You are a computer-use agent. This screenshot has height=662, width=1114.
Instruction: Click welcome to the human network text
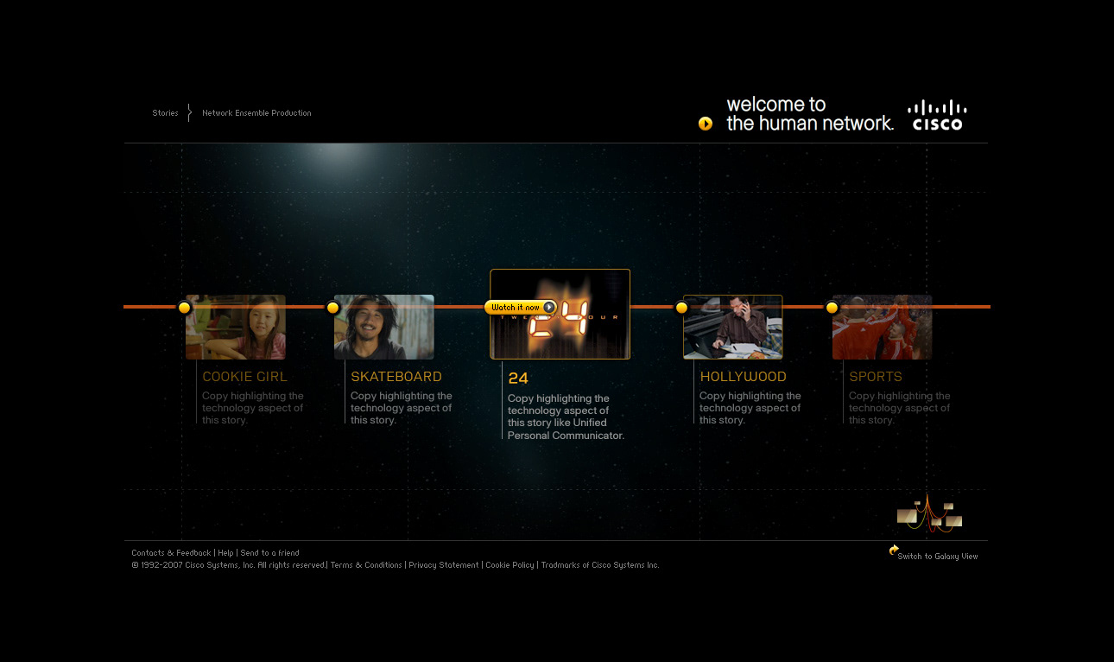click(x=810, y=114)
